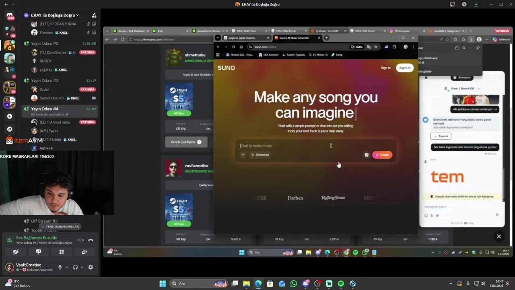Viewport: 515px width, 290px height.
Task: Jump to YENİ OKUNMAMIŞLAR unread pill
Action: click(60, 226)
